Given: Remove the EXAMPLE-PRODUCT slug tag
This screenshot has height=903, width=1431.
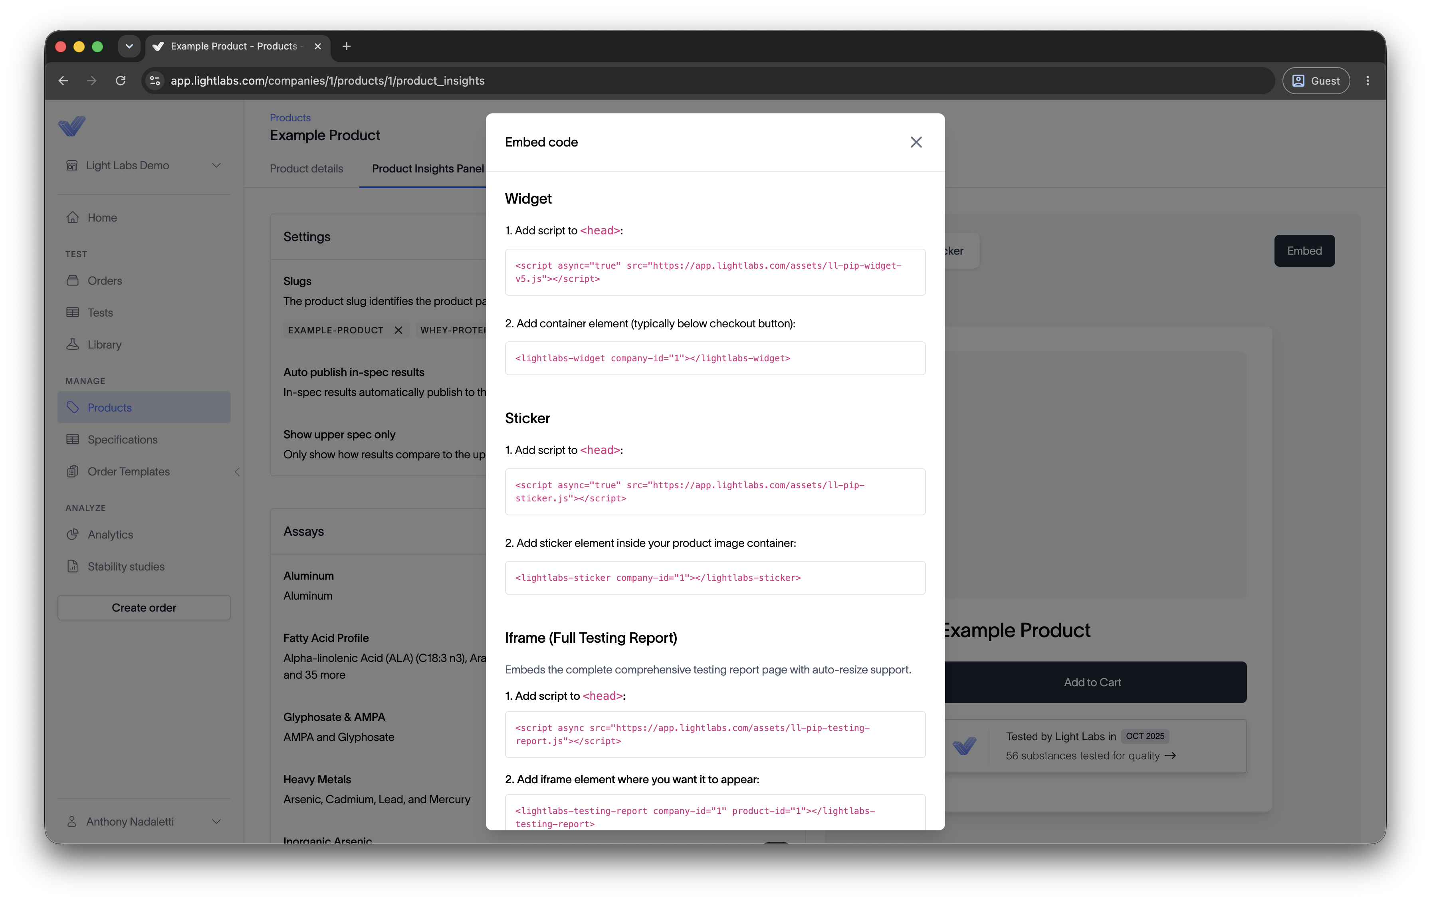Looking at the screenshot, I should click(x=399, y=330).
